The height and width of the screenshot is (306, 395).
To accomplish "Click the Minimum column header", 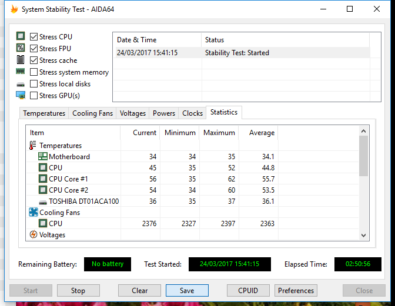I will [180, 133].
